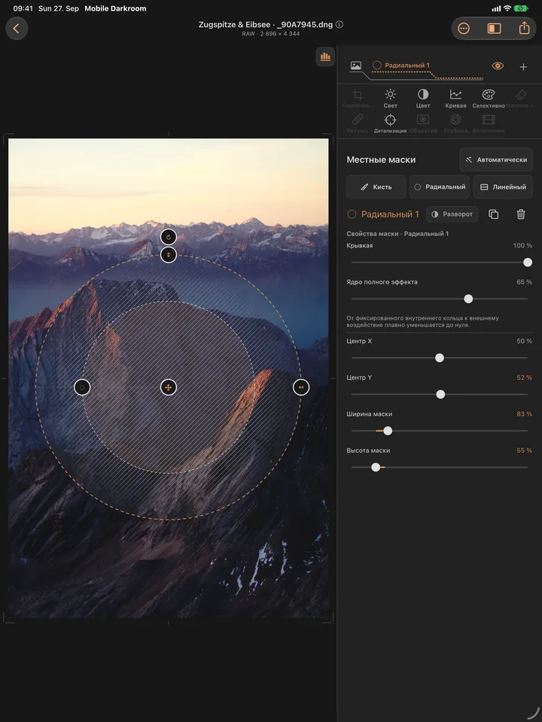Select the Селективно palette tool
542x722 pixels.
click(x=489, y=99)
